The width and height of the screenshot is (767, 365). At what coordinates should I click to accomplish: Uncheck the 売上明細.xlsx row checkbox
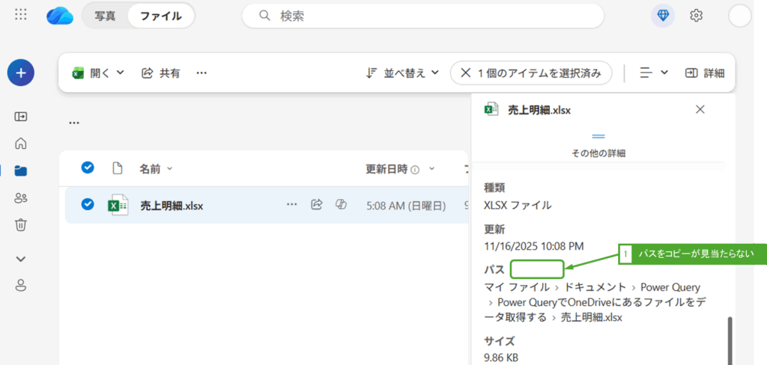88,204
